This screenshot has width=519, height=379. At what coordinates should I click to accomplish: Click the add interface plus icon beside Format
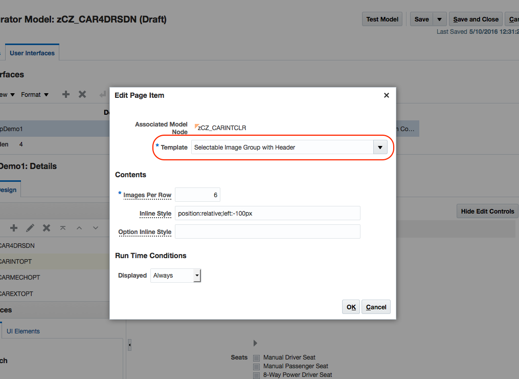click(x=66, y=94)
